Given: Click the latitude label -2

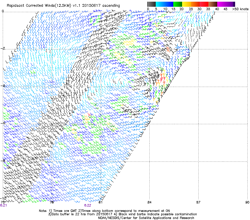Looking at the screenshot, I should [3, 48].
